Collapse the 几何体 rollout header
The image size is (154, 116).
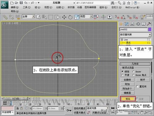click(x=135, y=64)
